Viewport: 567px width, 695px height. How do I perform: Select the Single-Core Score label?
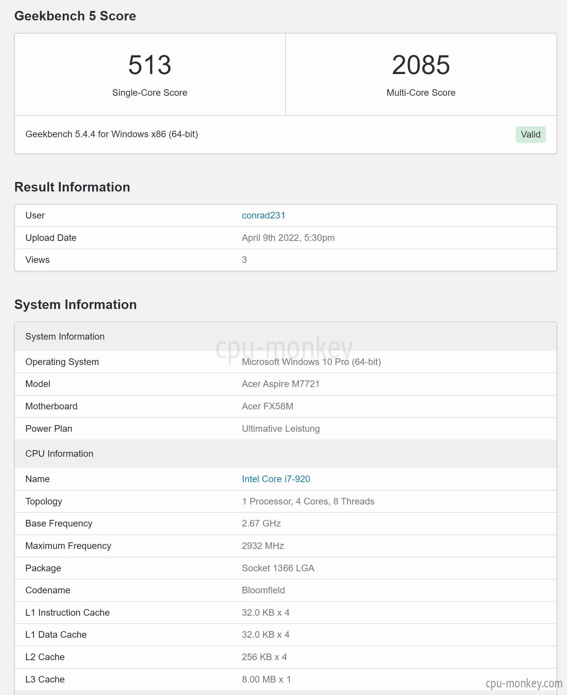click(x=150, y=92)
